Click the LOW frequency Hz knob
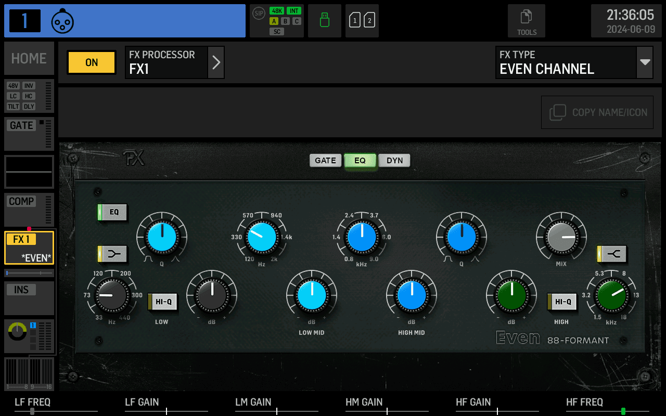The height and width of the screenshot is (416, 666). (x=112, y=295)
